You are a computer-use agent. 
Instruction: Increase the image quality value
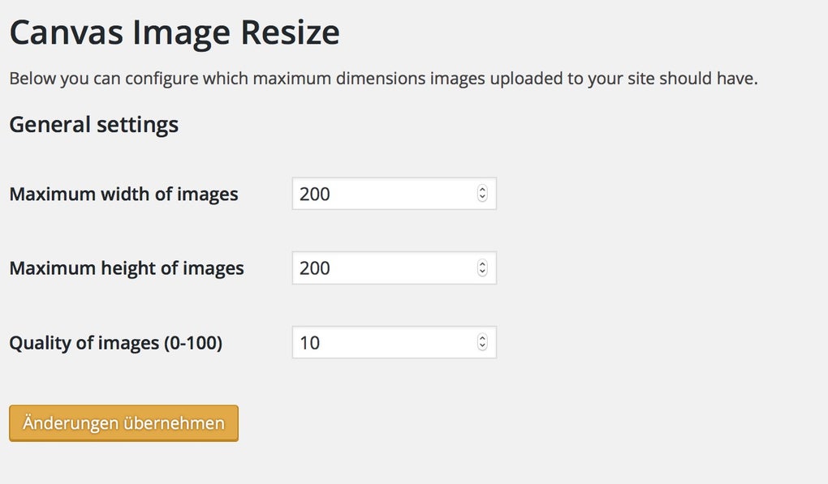click(x=484, y=338)
